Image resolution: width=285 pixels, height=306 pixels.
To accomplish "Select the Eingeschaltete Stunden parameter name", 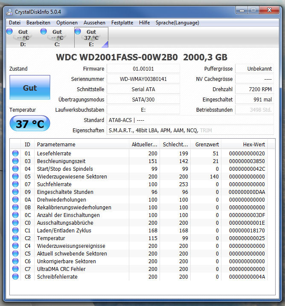I will [x=65, y=192].
